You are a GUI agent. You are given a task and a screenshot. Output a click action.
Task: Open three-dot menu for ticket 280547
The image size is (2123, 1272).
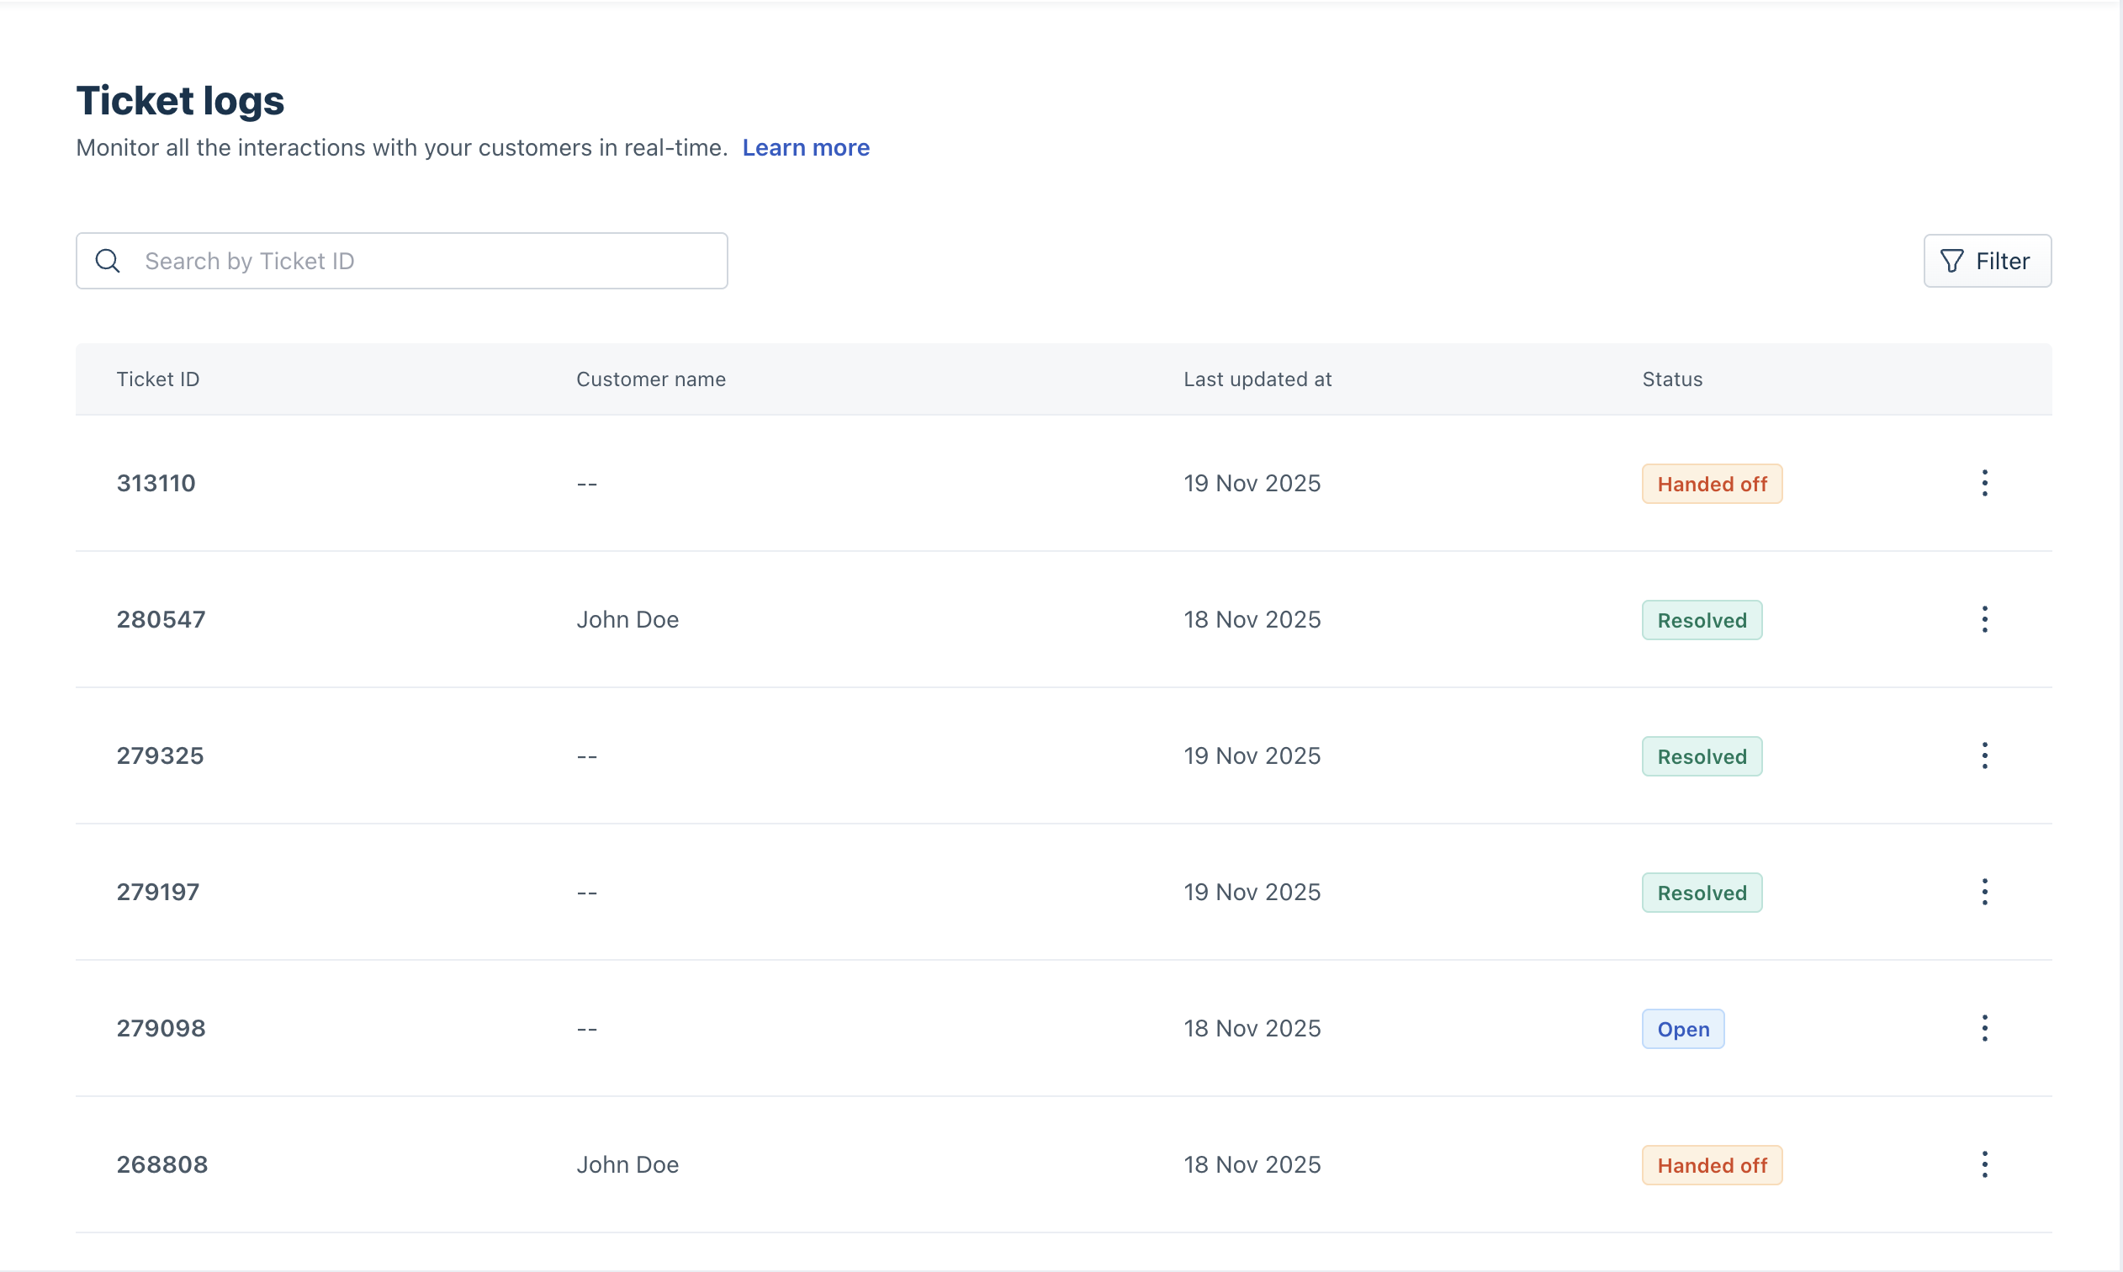[x=1984, y=620]
